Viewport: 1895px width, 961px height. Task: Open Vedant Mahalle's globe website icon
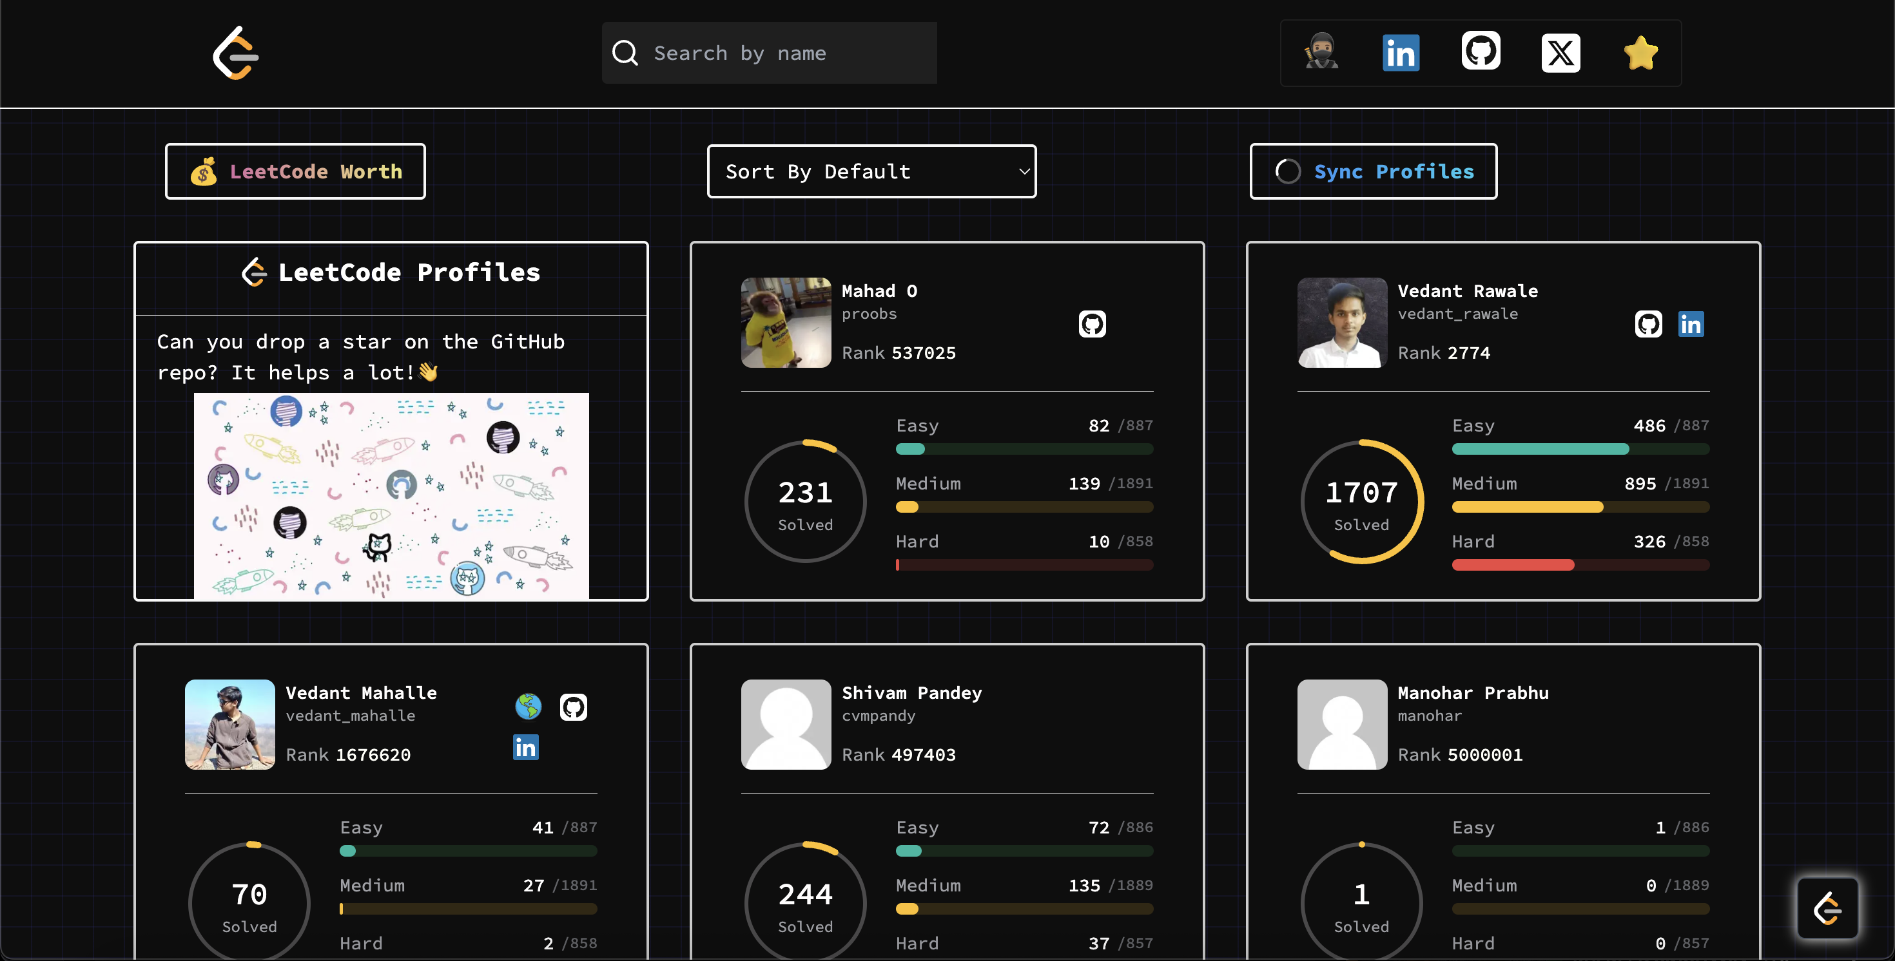[x=528, y=707]
